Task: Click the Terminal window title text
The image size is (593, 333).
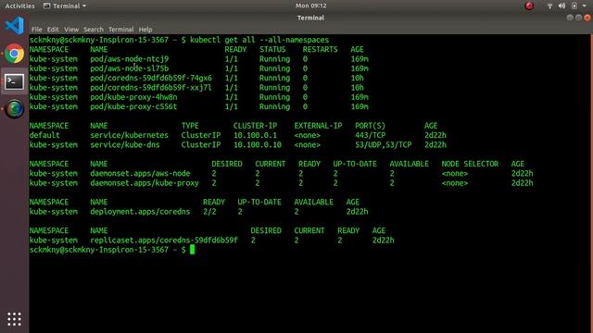Action: (x=310, y=18)
